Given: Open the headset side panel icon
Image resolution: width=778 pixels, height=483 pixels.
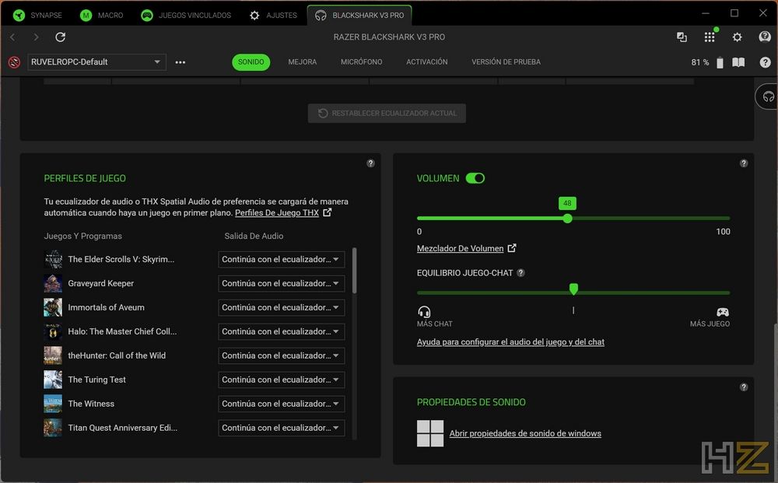Looking at the screenshot, I should 768,97.
